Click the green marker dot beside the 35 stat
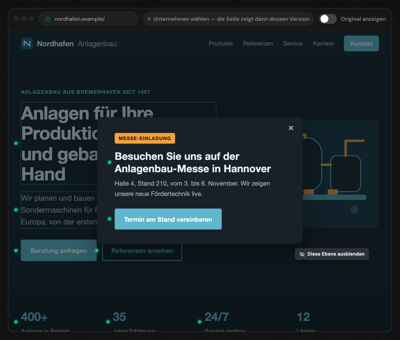This screenshot has width=400, height=340. [108, 322]
